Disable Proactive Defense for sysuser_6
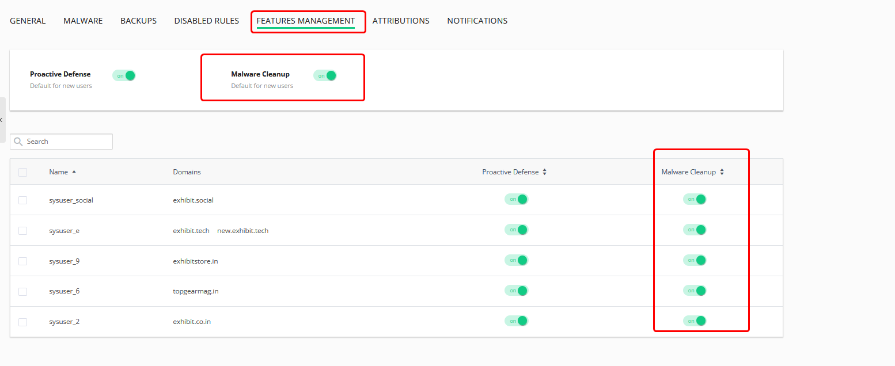Viewport: 895px width, 366px height. tap(516, 291)
